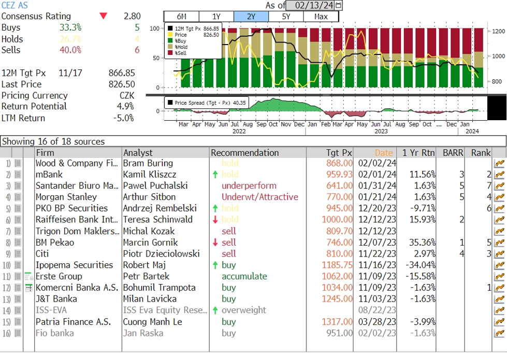507x354 pixels.
Task: Click the %Buy green legend swatch
Action: [170, 41]
